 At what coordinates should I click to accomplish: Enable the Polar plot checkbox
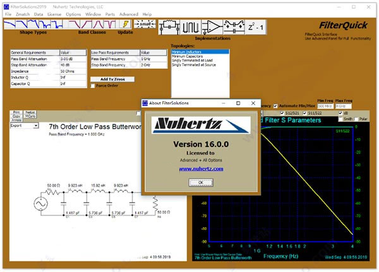pyautogui.click(x=356, y=119)
